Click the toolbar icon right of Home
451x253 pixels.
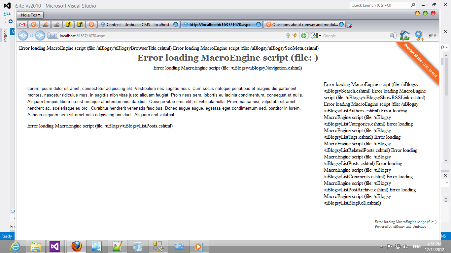pyautogui.click(x=419, y=36)
